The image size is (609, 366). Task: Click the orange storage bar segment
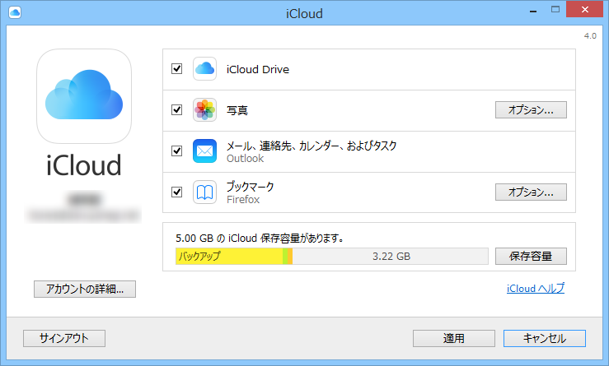point(290,257)
